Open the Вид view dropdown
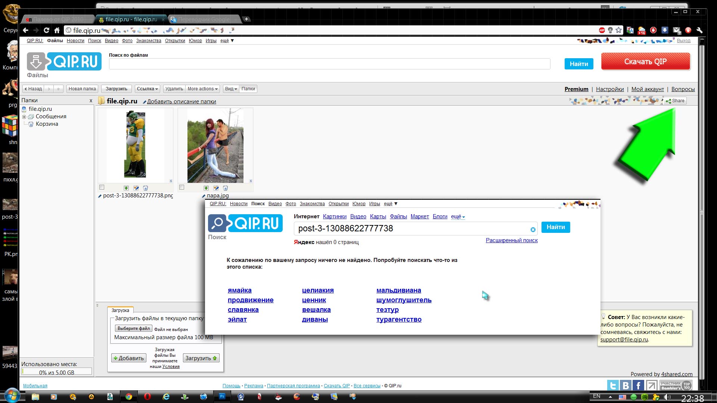Viewport: 717px width, 403px height. [x=231, y=89]
